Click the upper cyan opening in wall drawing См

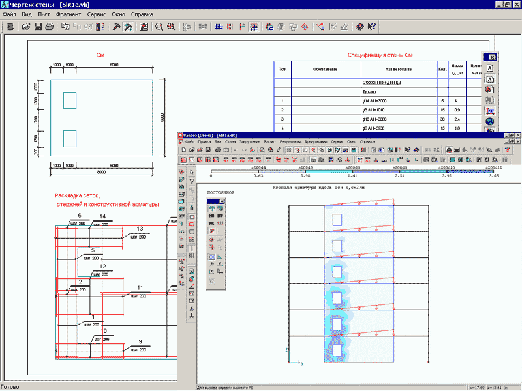point(69,100)
